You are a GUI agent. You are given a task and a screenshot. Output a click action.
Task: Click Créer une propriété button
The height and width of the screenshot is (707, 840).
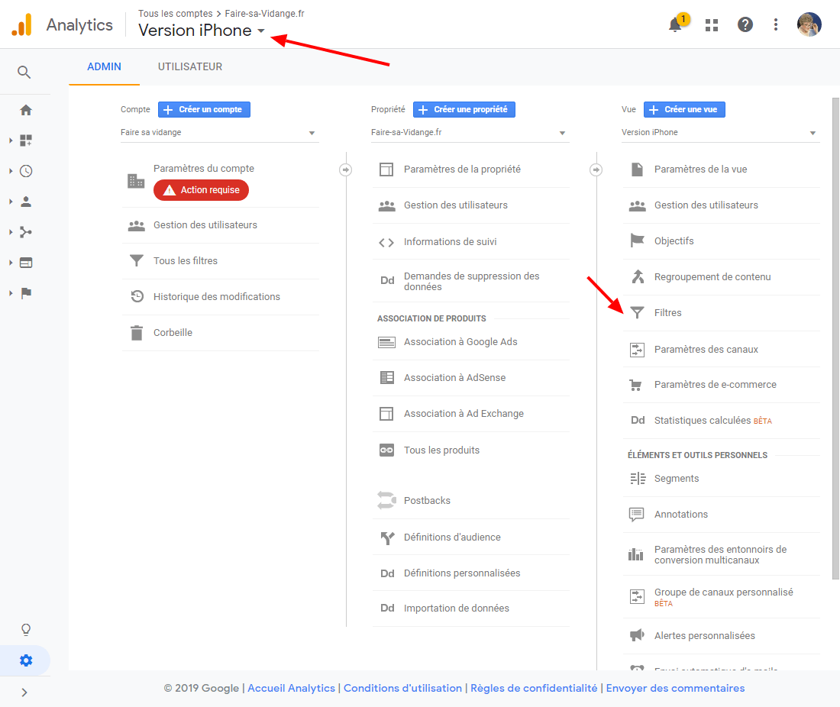point(464,109)
